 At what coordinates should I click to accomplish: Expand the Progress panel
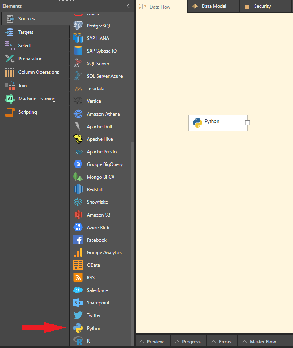tap(188, 342)
